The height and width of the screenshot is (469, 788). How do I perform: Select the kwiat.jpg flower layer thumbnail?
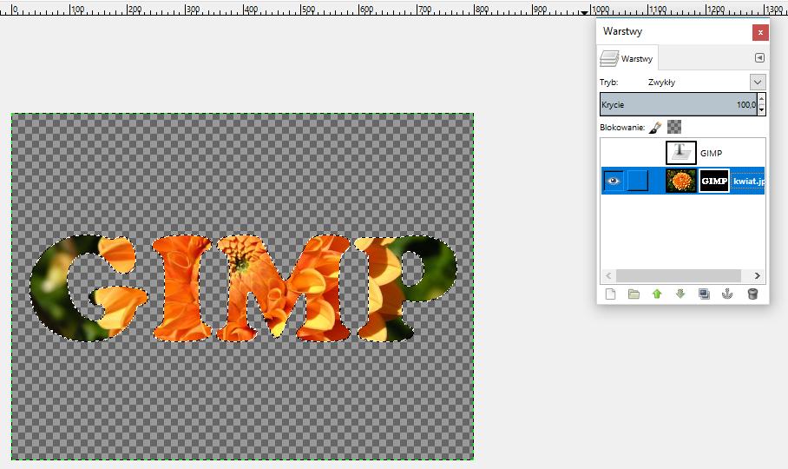point(680,181)
